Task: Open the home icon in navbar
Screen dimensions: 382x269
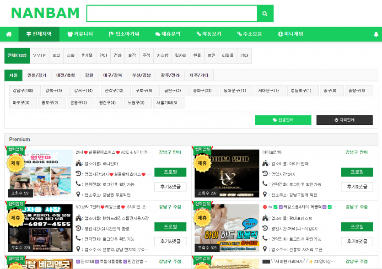Action: [9, 34]
